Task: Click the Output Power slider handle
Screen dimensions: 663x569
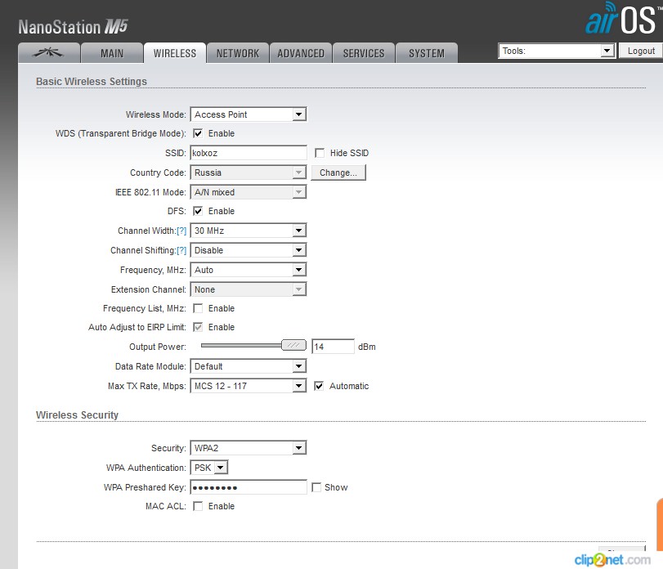Action: (x=293, y=345)
